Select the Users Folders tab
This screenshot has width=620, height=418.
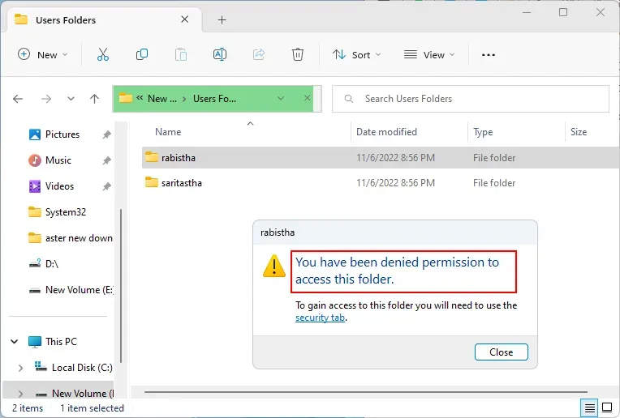pos(105,19)
